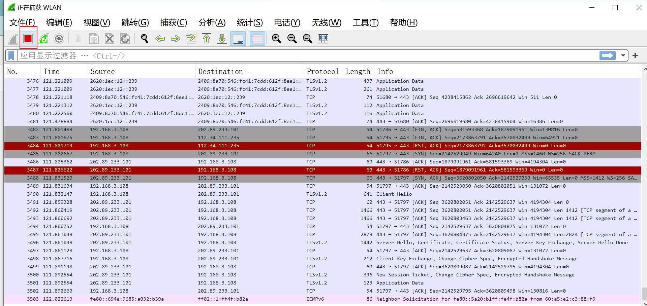Open the 编辑(E) menu
Screen dimensions: 647x306
coord(59,23)
